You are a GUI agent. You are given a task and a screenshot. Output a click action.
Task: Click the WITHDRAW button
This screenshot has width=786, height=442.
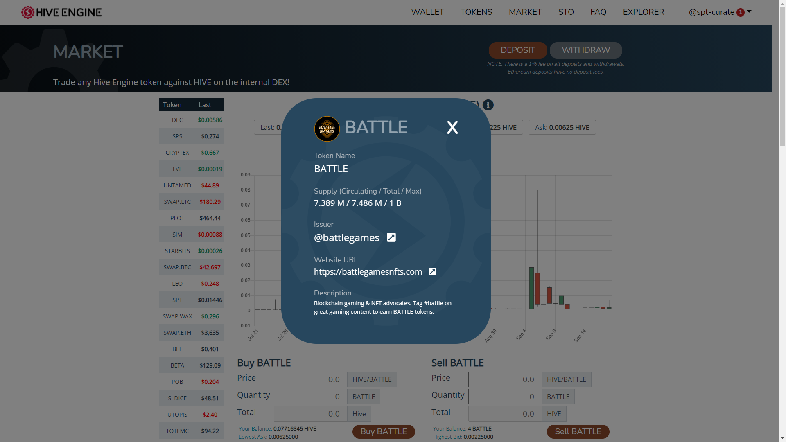pyautogui.click(x=586, y=50)
